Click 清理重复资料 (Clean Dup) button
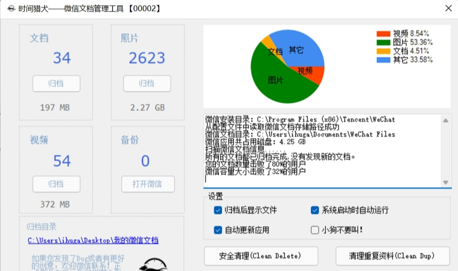This screenshot has height=271, width=458. [392, 255]
